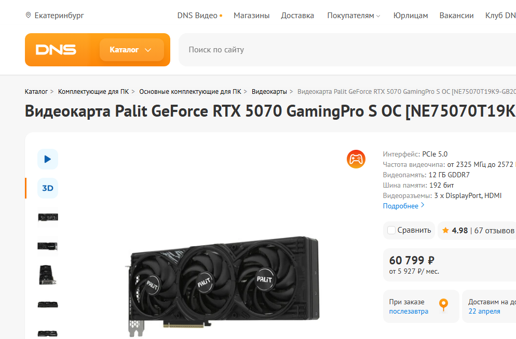Click the orange map pin pickup icon
The height and width of the screenshot is (339, 516).
coord(444,304)
